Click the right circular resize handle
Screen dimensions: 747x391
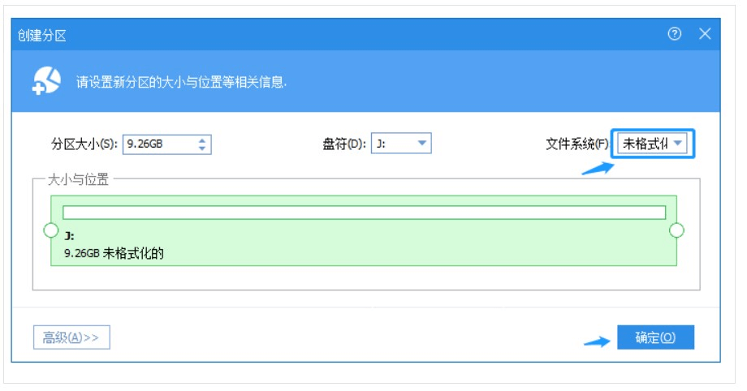[x=676, y=230]
